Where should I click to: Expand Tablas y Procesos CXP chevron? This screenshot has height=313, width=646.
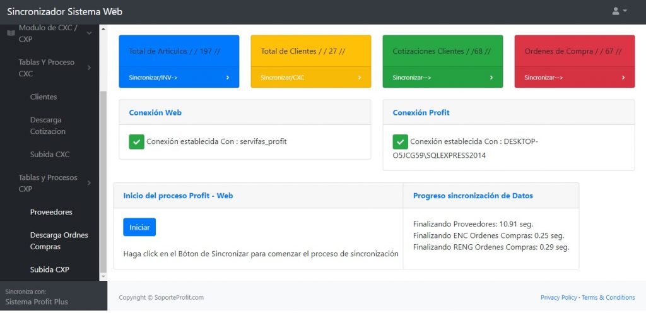pos(89,183)
